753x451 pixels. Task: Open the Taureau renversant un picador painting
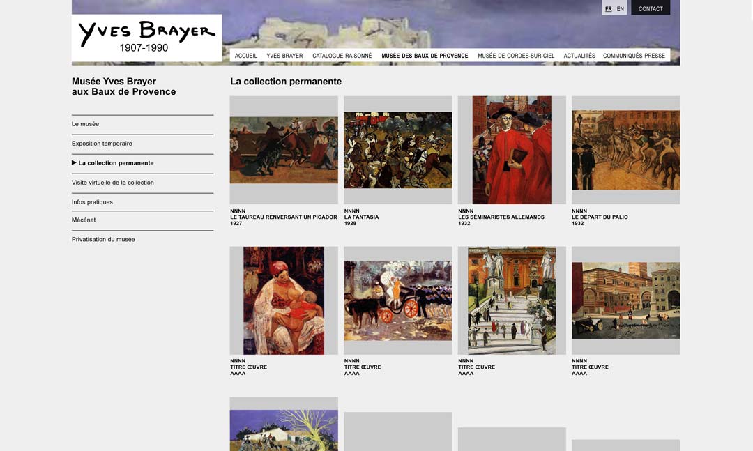[284, 150]
